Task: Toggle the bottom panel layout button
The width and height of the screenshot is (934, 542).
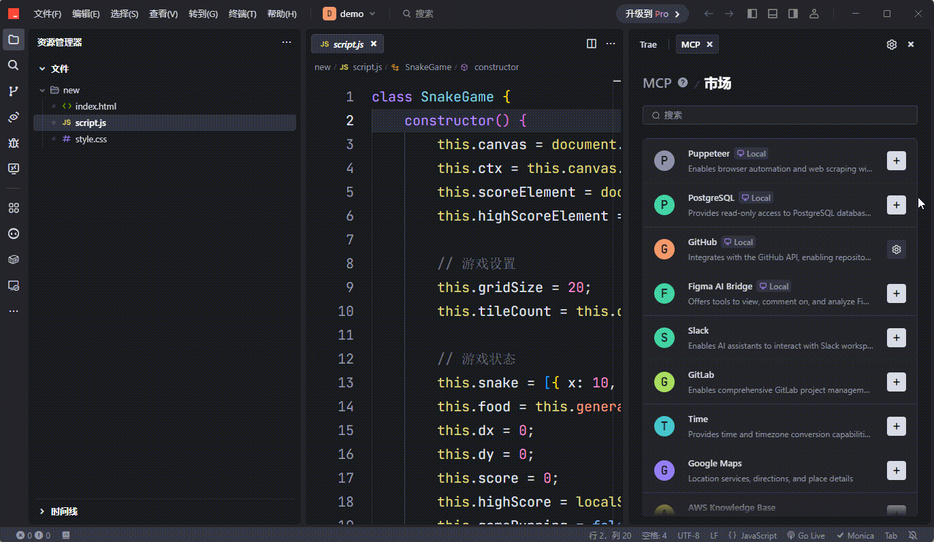Action: coord(773,14)
